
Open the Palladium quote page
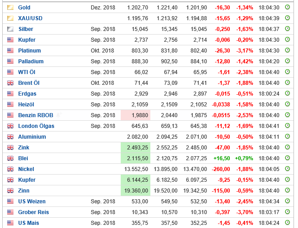coord(31,61)
